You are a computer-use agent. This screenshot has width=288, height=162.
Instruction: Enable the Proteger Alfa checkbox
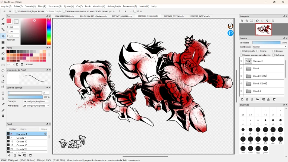(242, 51)
